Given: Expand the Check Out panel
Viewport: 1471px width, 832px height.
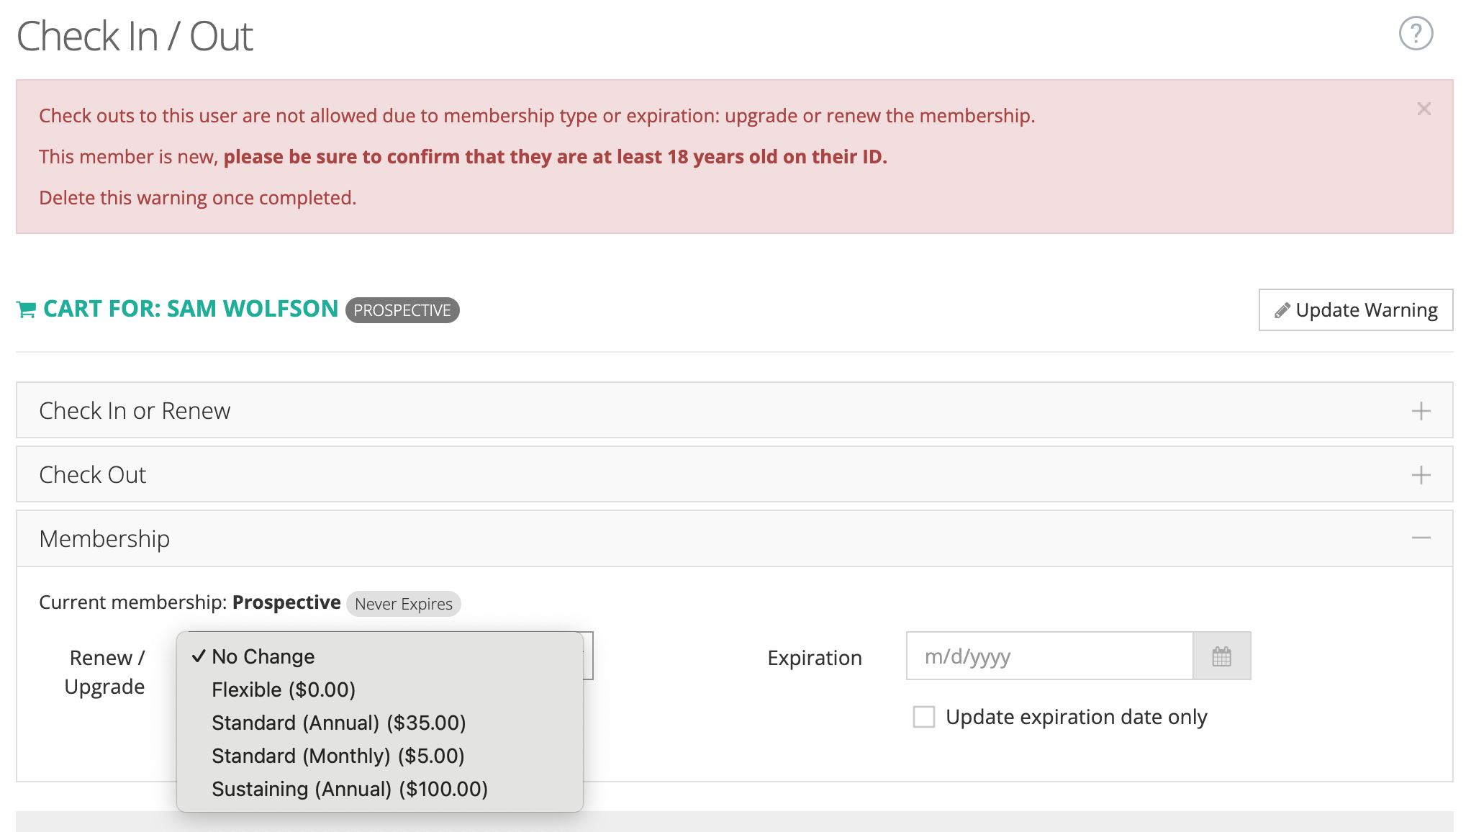Looking at the screenshot, I should click(x=93, y=475).
